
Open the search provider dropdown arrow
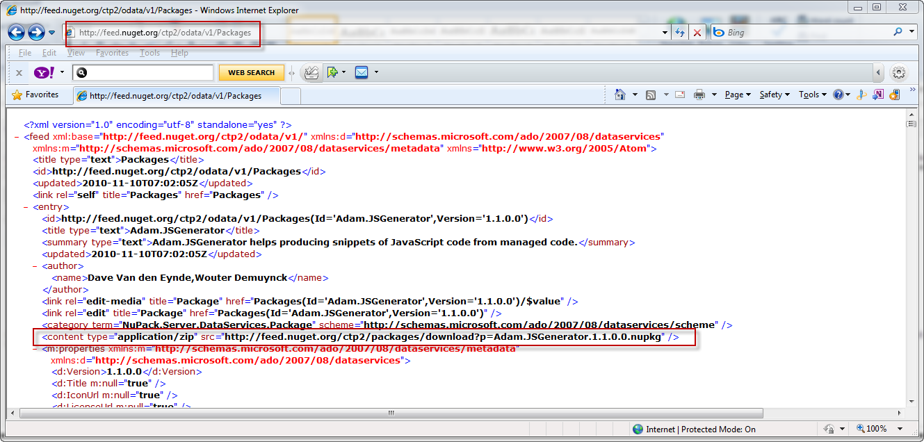pos(911,32)
